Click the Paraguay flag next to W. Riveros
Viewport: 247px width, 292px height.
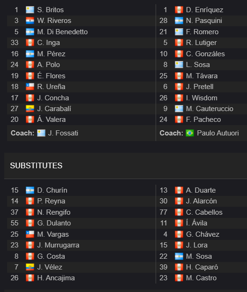tap(30, 21)
